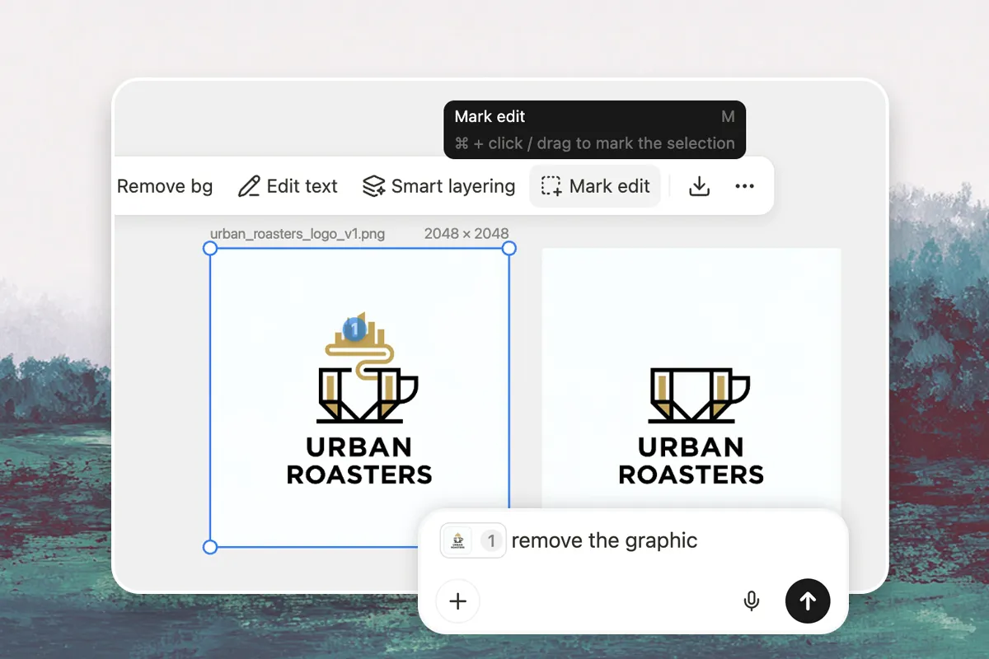Activate the Mark edit selection tool
989x659 pixels.
coord(595,186)
